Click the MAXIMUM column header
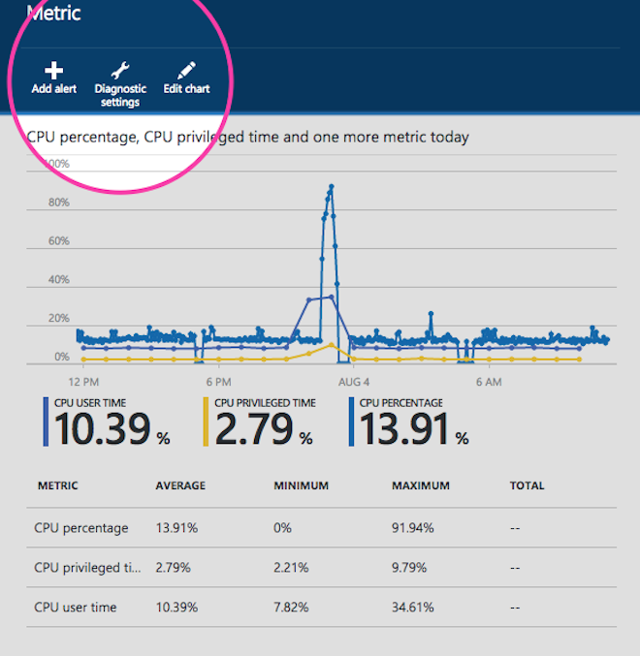 (x=419, y=485)
